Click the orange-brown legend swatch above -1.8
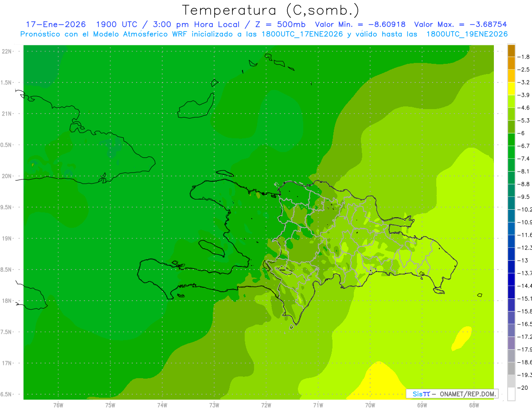The width and height of the screenshot is (532, 411). coord(511,51)
